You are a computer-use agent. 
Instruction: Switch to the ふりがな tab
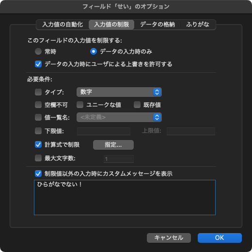pos(198,25)
